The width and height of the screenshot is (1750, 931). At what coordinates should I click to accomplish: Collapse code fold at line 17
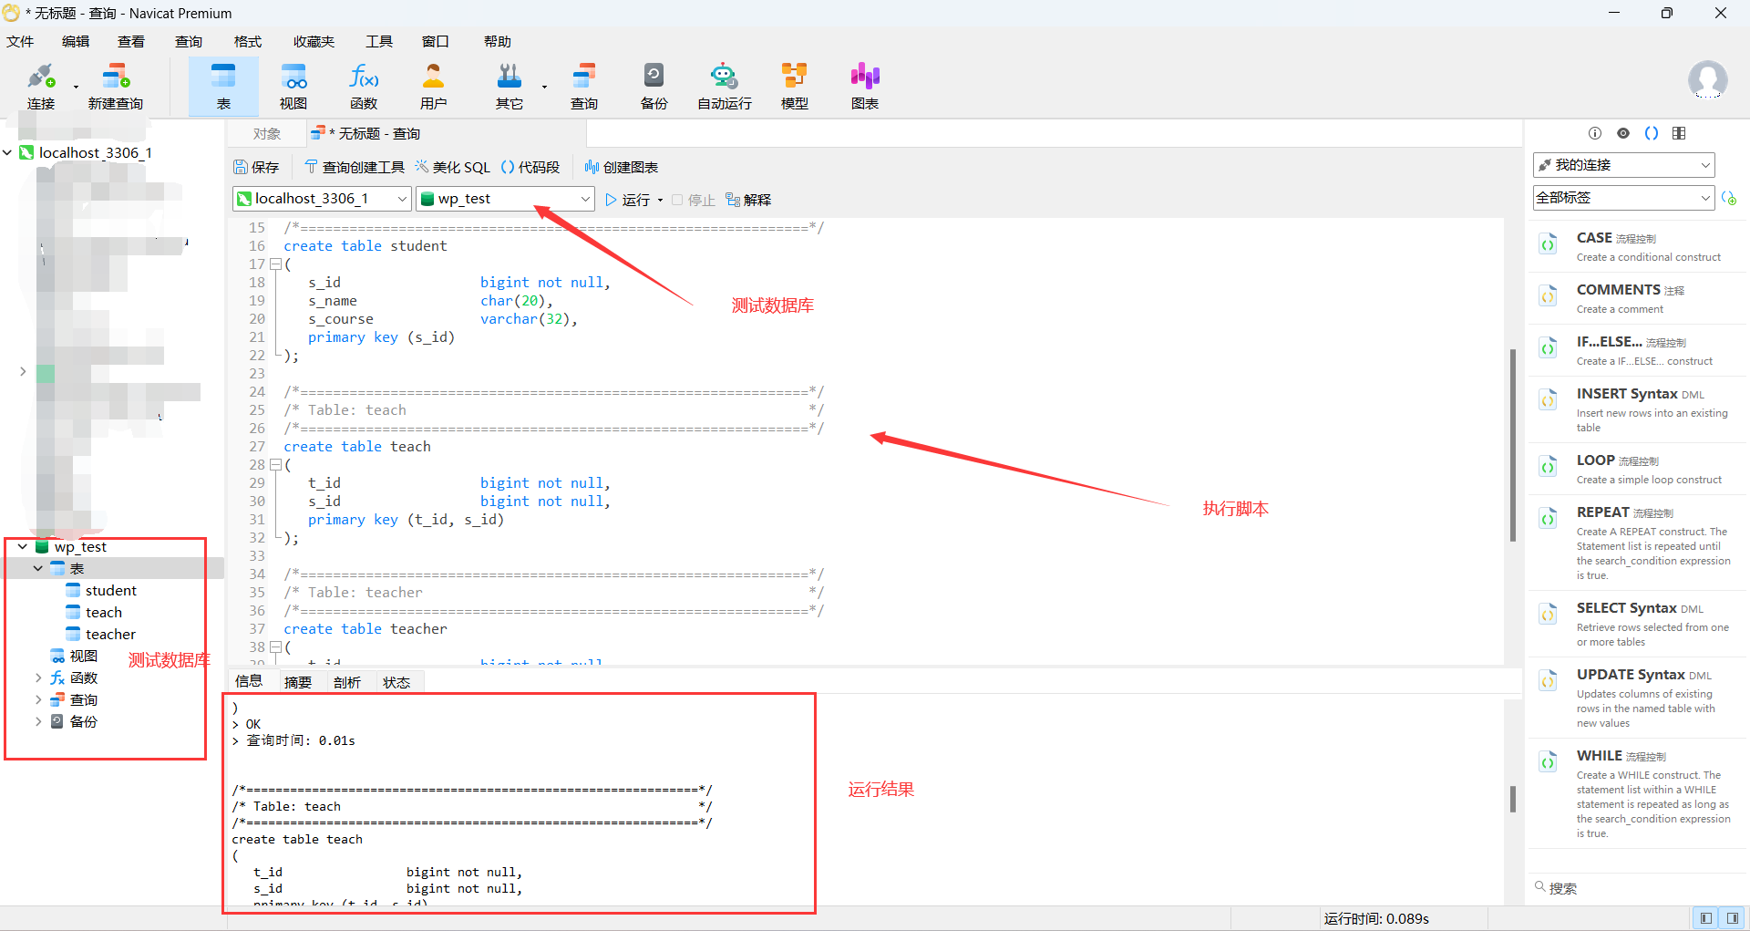click(x=275, y=264)
